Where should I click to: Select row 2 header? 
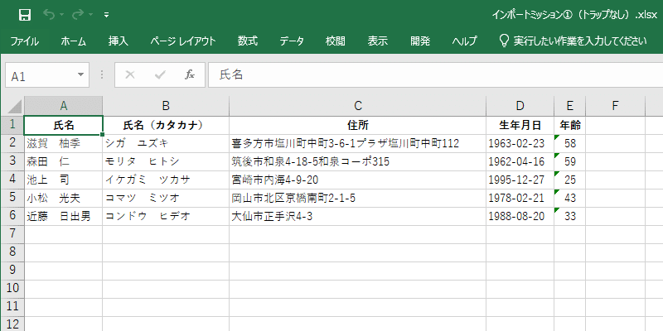pos(12,143)
